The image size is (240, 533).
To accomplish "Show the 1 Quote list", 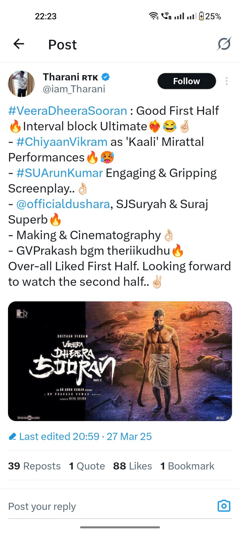I will point(87,466).
